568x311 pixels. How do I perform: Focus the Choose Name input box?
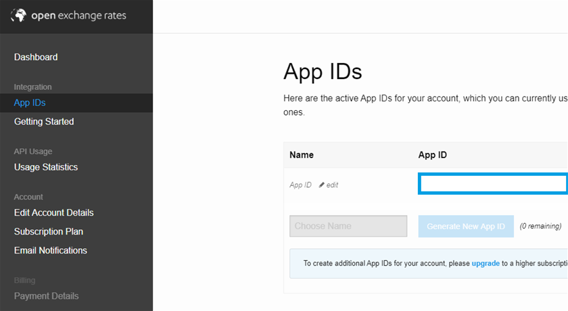click(x=348, y=226)
